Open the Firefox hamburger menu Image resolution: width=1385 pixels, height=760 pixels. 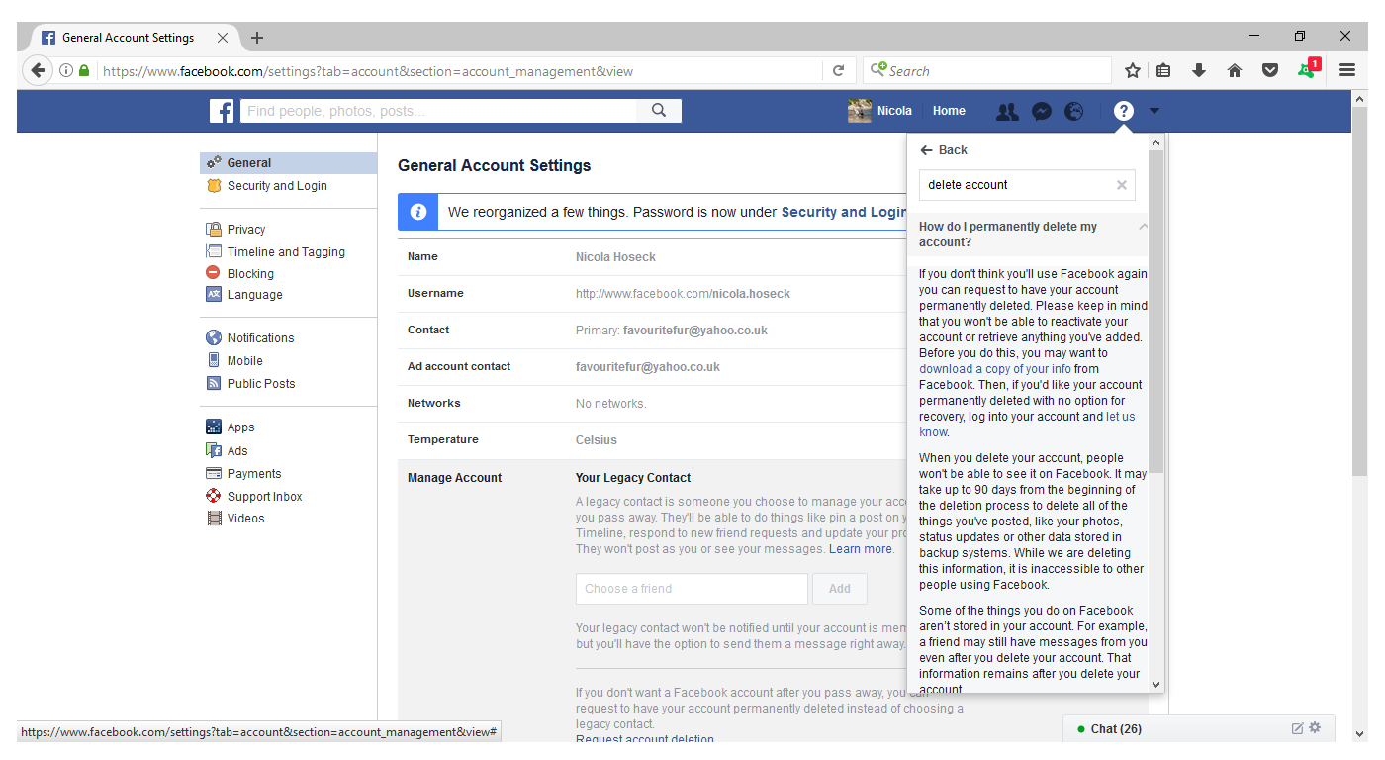coord(1346,70)
